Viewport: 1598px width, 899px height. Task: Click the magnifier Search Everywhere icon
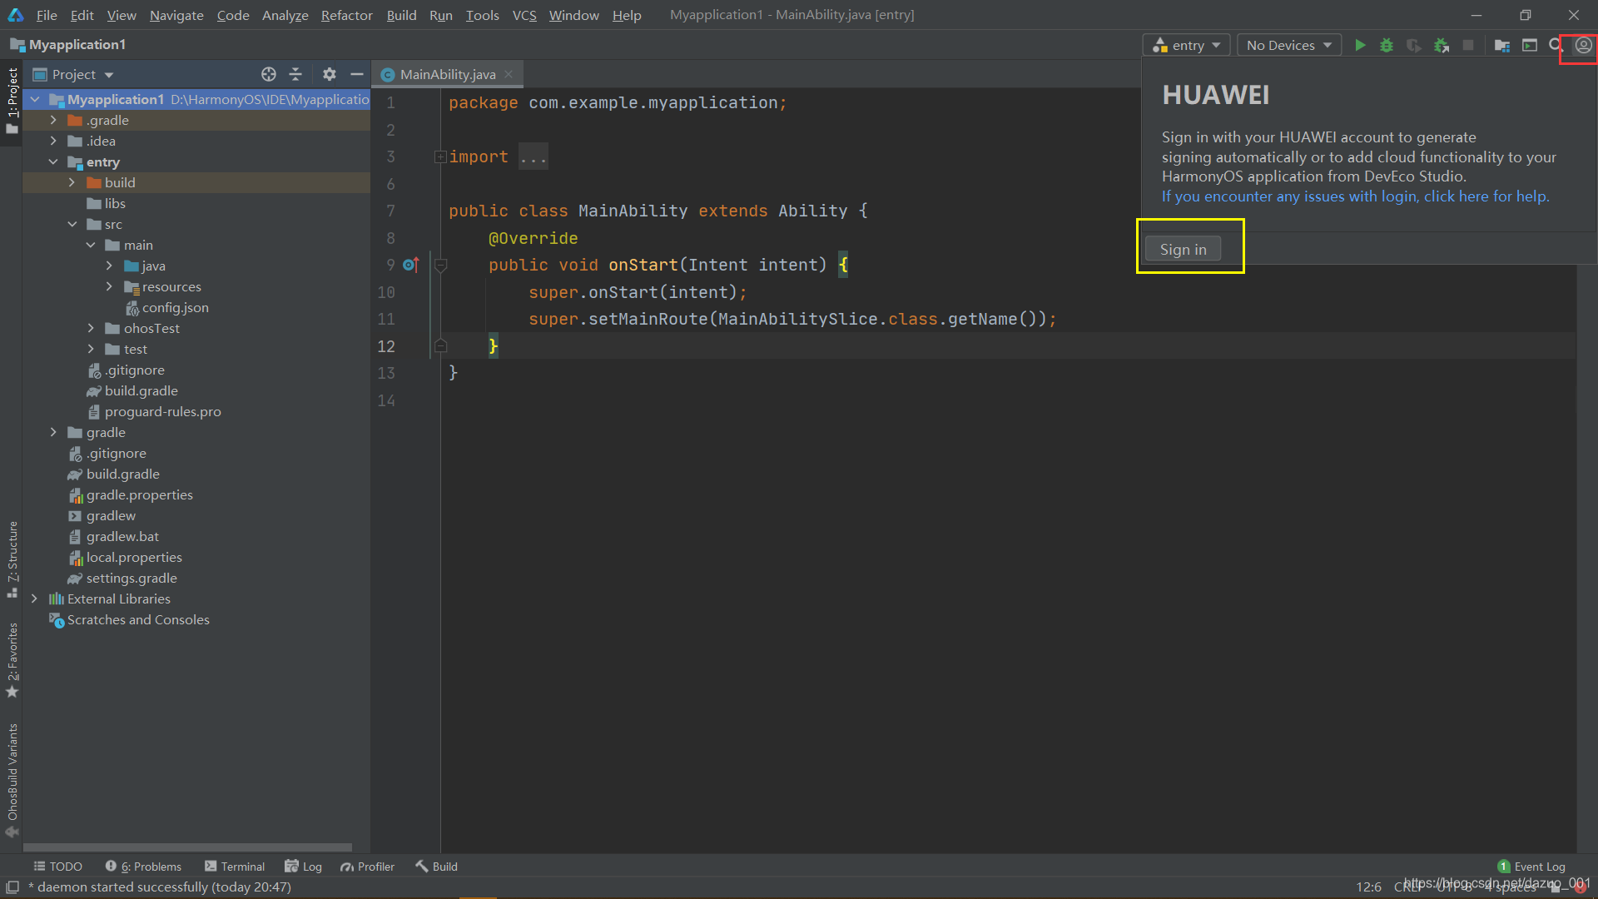1556,45
